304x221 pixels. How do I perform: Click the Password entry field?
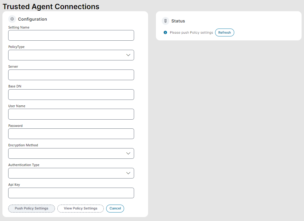tap(71, 134)
